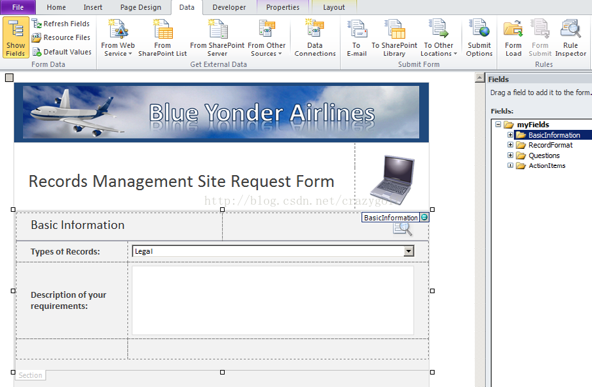Get data From SharePoint Server
The image size is (592, 387).
(x=217, y=38)
